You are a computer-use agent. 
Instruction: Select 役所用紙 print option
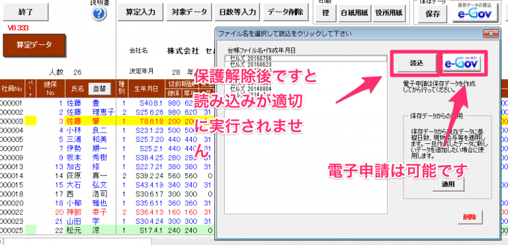pyautogui.click(x=389, y=13)
